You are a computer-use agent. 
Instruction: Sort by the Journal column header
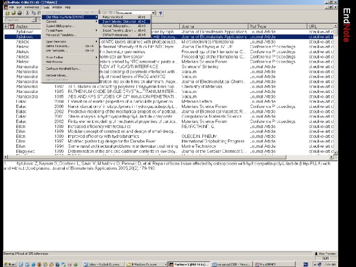214,26
